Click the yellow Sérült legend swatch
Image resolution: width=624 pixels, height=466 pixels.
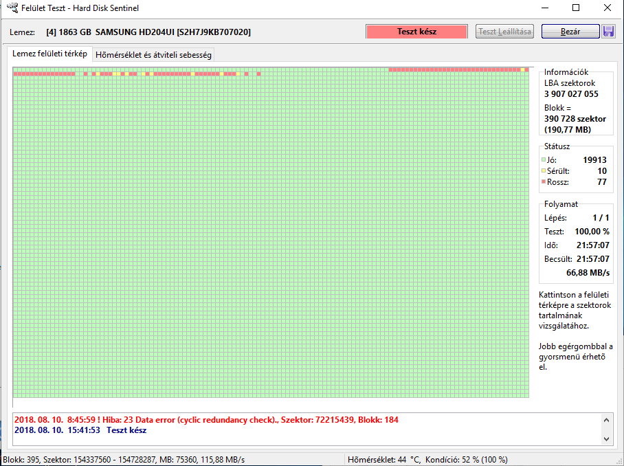tap(544, 170)
